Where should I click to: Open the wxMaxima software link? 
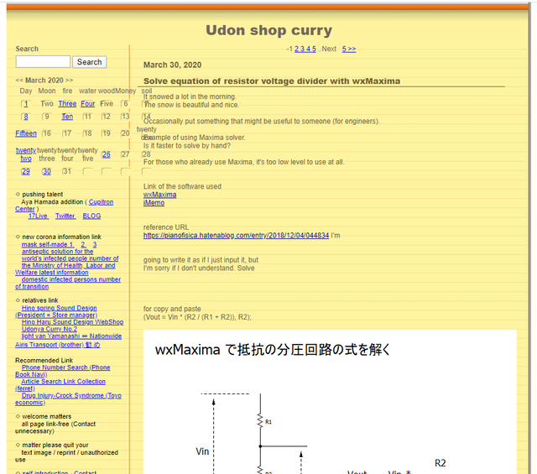point(160,195)
